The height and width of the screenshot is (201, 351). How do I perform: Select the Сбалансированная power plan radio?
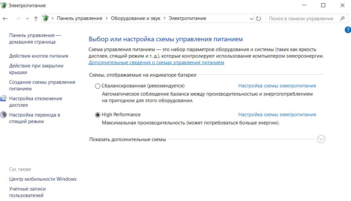(98, 86)
